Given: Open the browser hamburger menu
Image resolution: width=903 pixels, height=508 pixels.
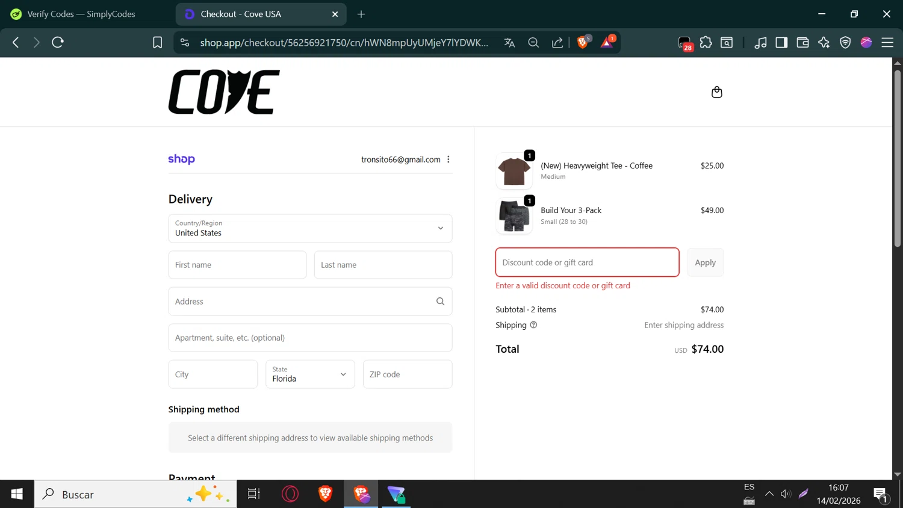Looking at the screenshot, I should tap(887, 42).
